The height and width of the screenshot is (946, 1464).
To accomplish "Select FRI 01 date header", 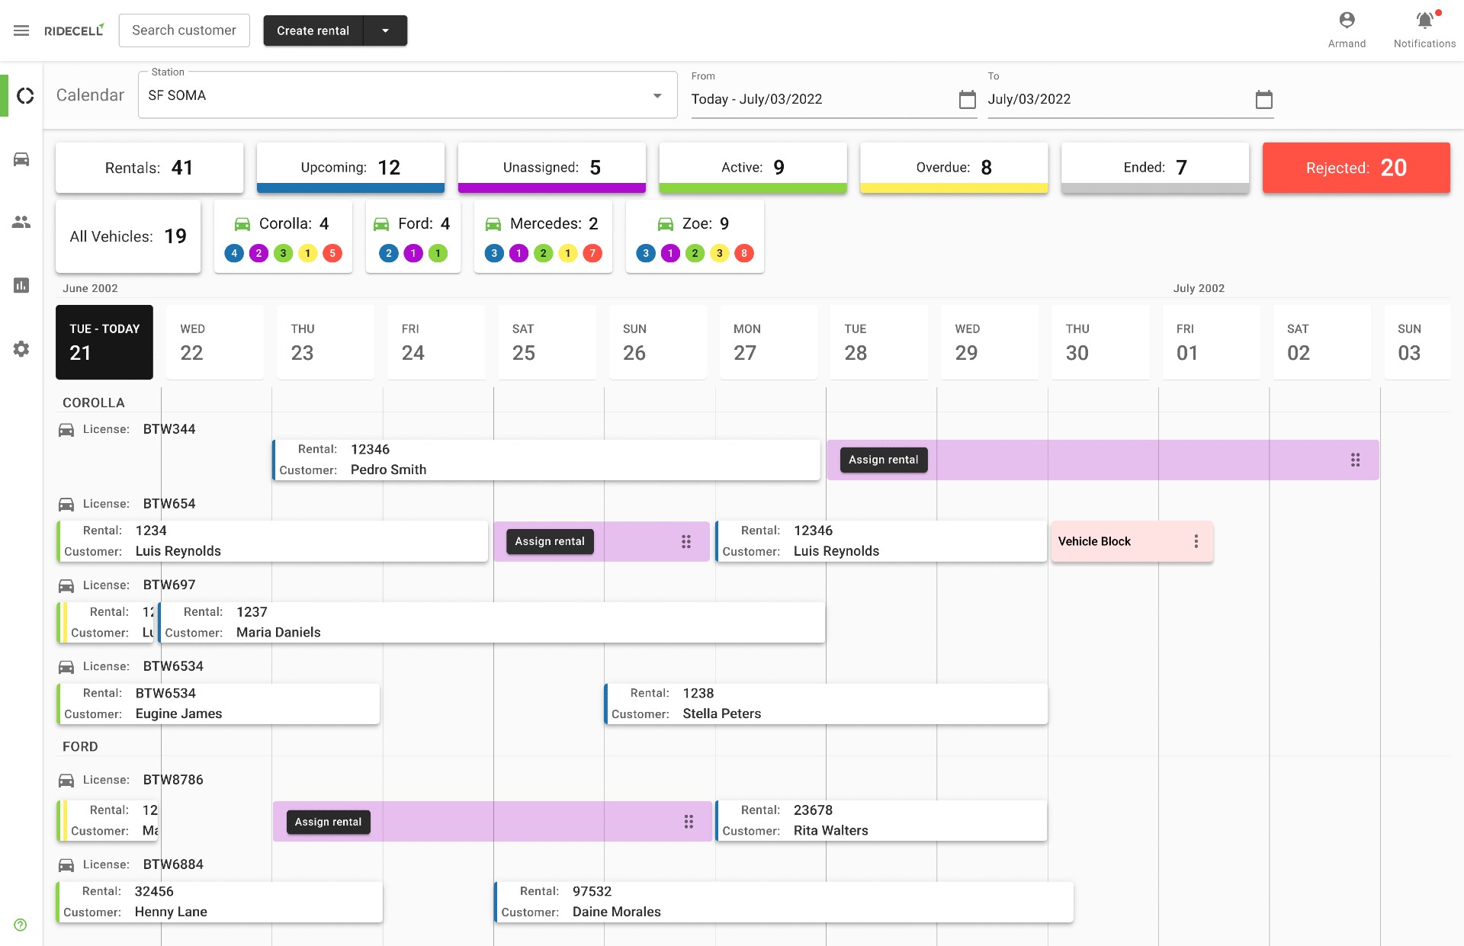I will pos(1212,342).
